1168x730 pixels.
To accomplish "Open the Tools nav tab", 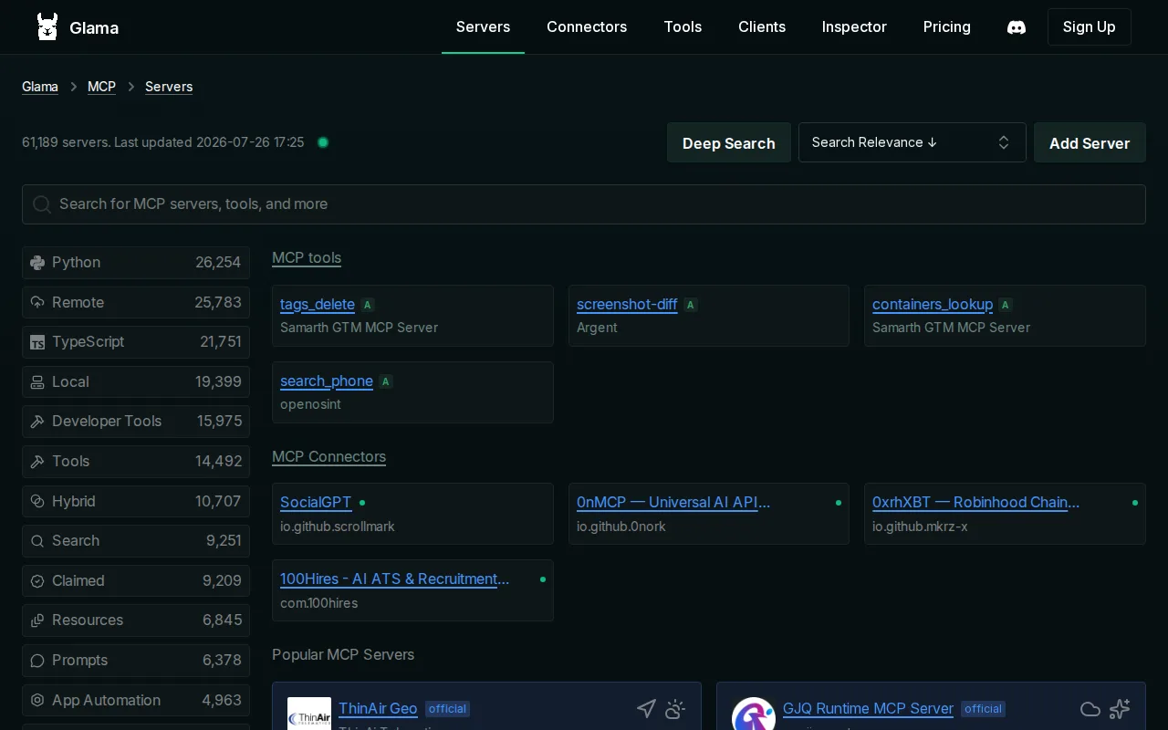I will click(683, 27).
